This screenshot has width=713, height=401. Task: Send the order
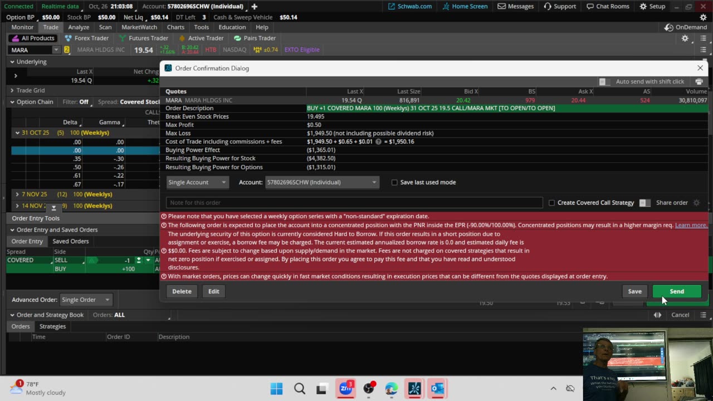[677, 291]
